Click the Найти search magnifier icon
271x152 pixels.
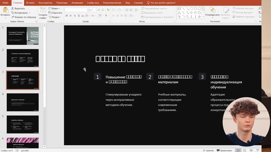[x=260, y=8]
